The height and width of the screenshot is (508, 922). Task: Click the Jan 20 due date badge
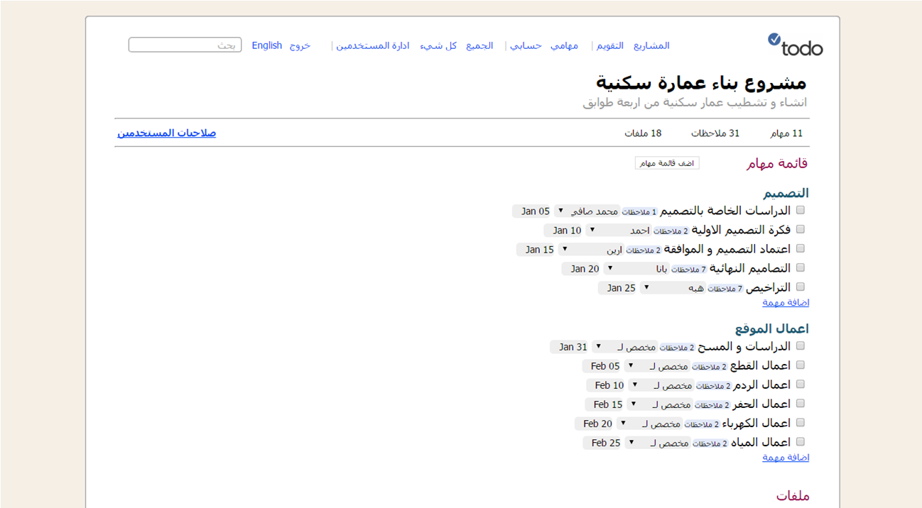coord(585,269)
